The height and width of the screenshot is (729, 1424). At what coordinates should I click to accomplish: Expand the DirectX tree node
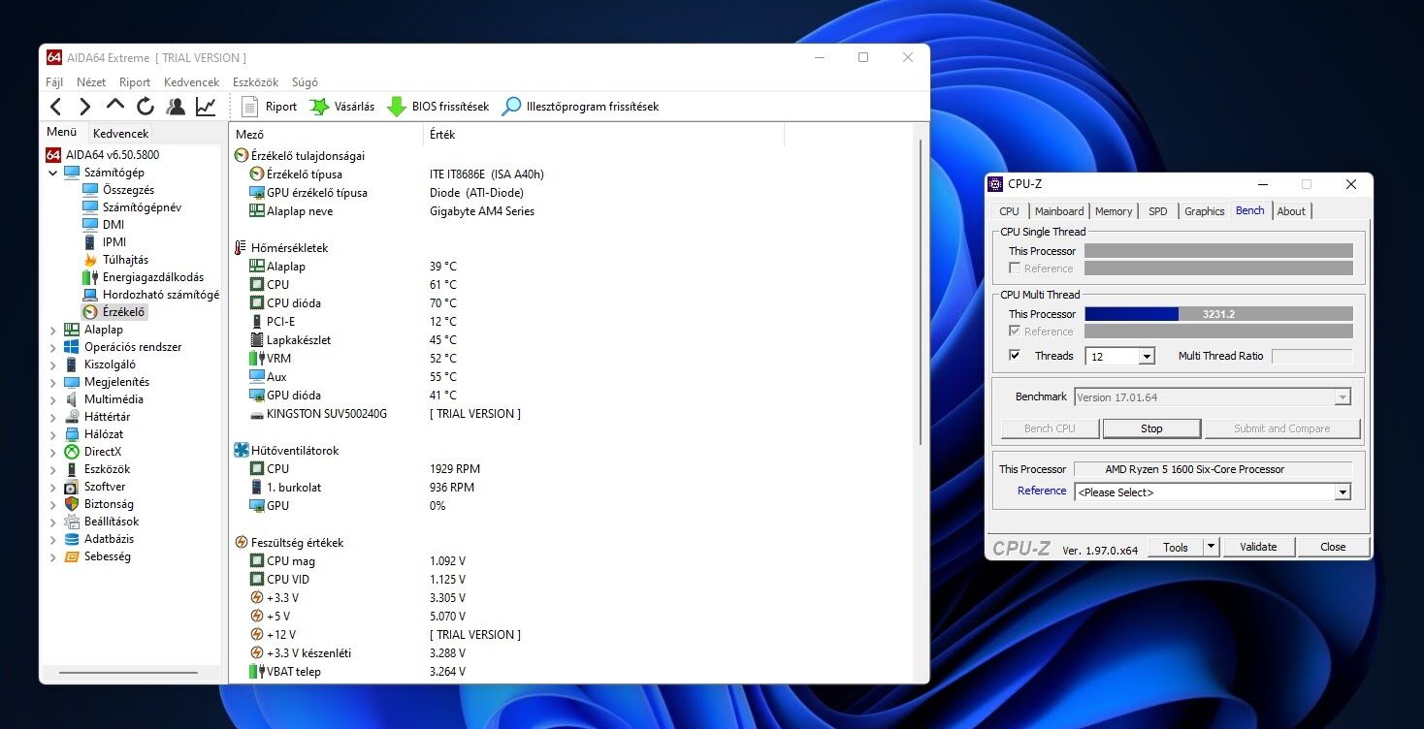click(52, 452)
